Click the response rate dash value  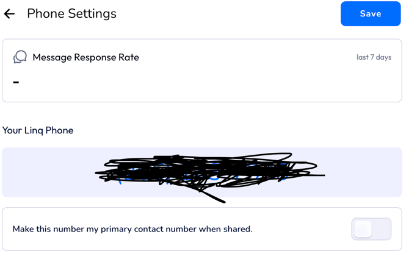16,82
